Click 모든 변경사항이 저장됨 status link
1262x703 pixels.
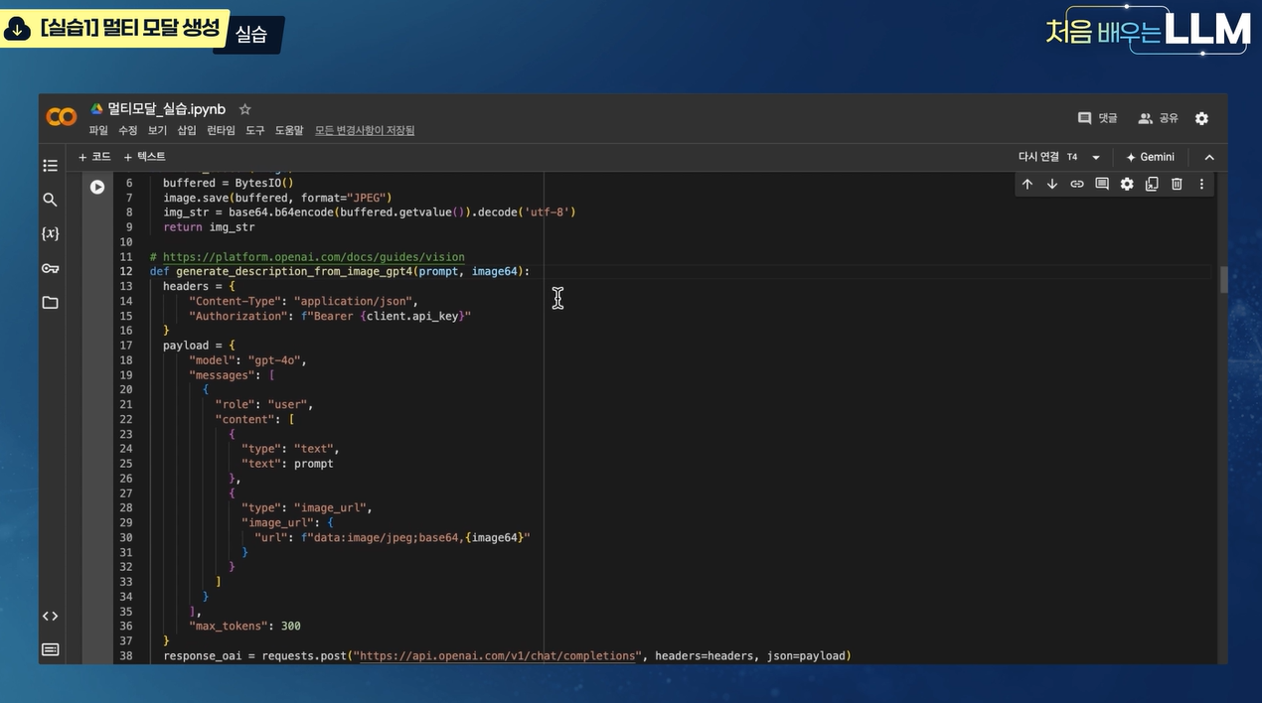click(x=365, y=130)
